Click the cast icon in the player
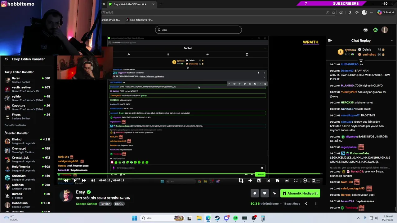397x223 pixels. 277,181
